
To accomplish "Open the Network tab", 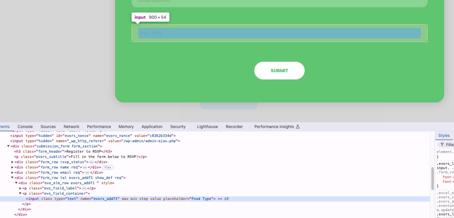I will coord(71,127).
